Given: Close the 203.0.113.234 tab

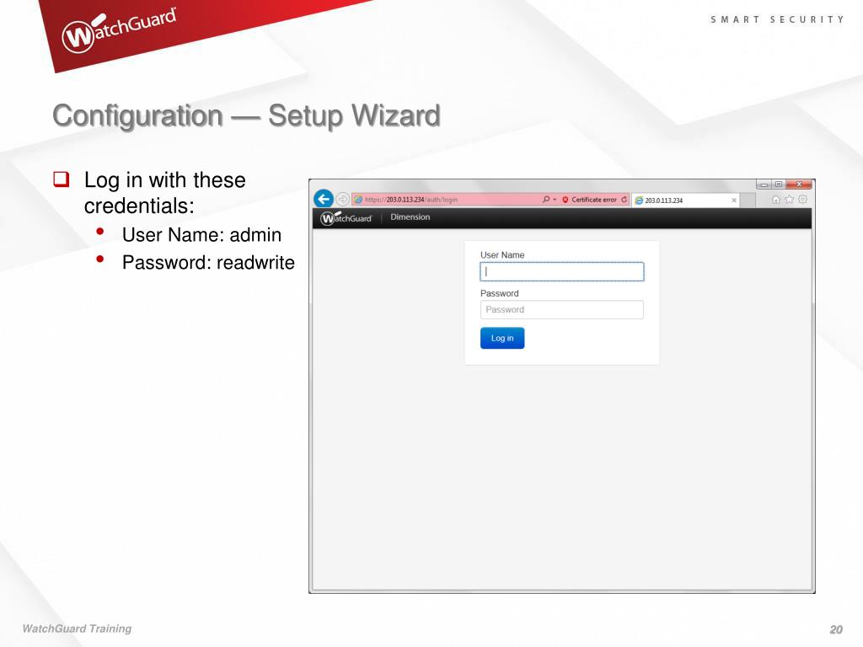Looking at the screenshot, I should pyautogui.click(x=734, y=201).
